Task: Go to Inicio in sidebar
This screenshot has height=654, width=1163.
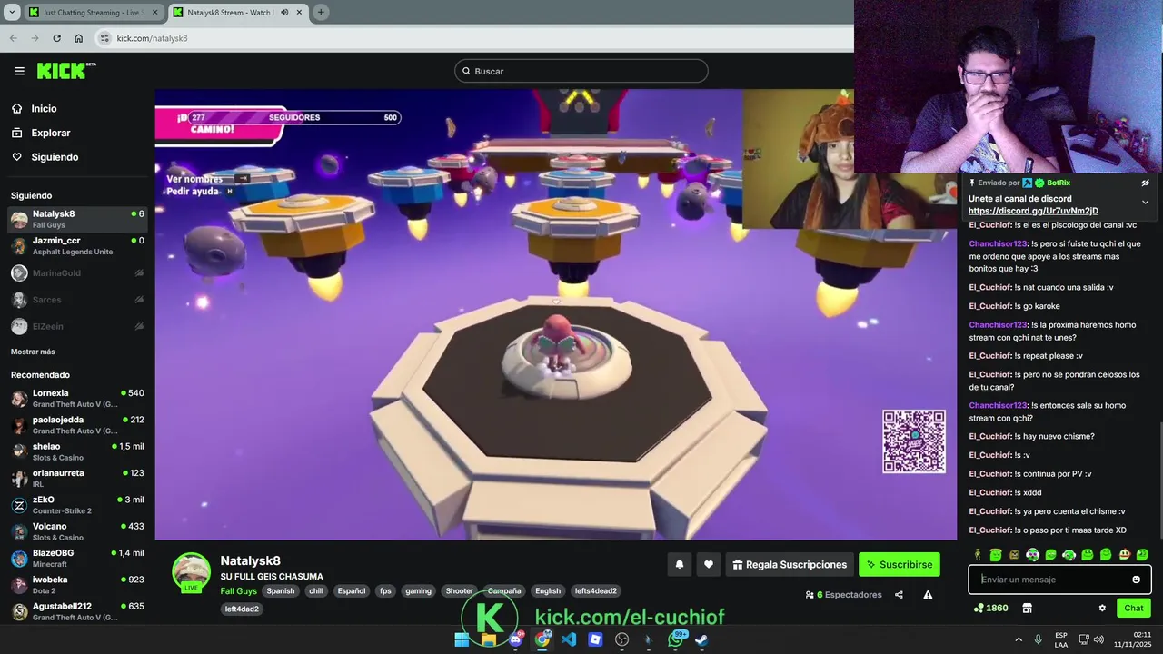Action: 44,108
